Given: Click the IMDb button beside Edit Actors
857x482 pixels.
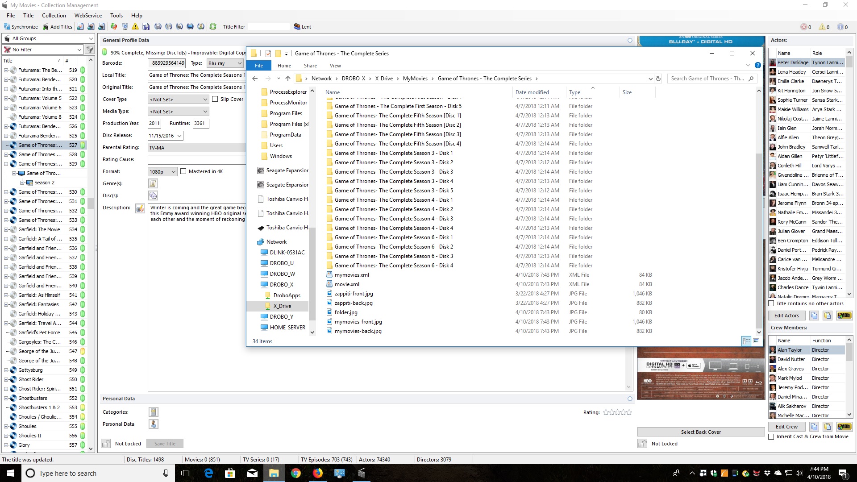Looking at the screenshot, I should (x=844, y=316).
